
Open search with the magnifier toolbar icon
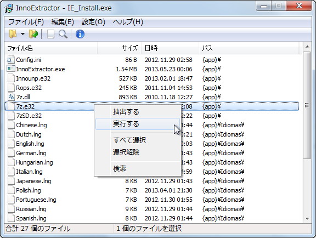pyautogui.click(x=63, y=34)
